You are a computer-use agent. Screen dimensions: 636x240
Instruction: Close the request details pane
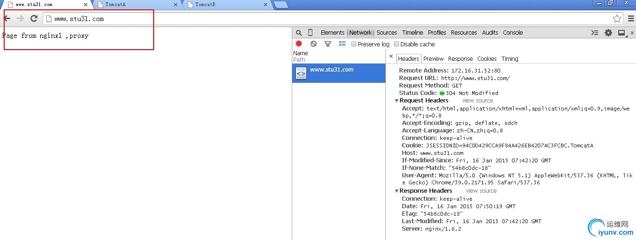(x=391, y=56)
